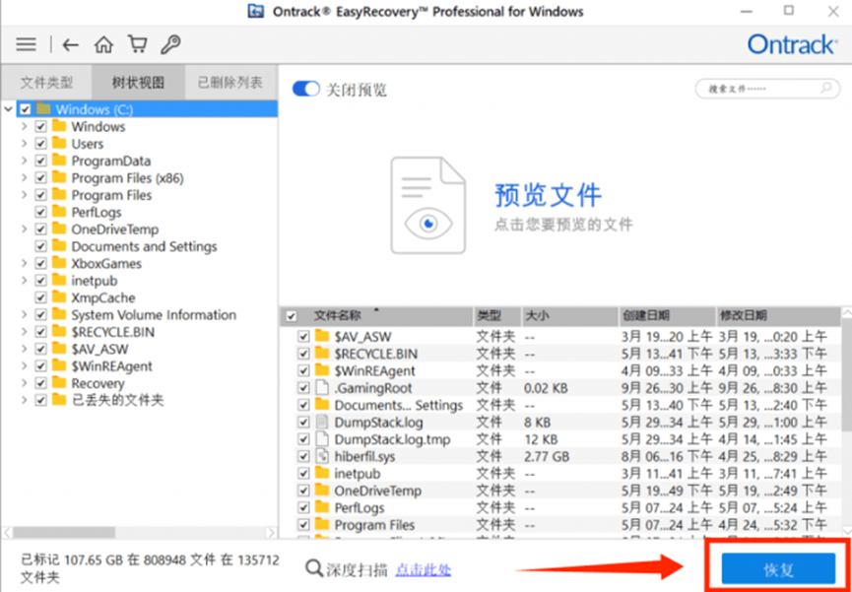Uncheck the System Volume Information checkbox
This screenshot has width=852, height=592.
(40, 315)
